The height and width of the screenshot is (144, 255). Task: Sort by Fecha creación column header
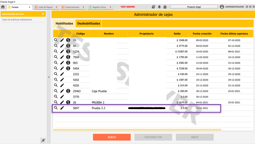(x=202, y=34)
